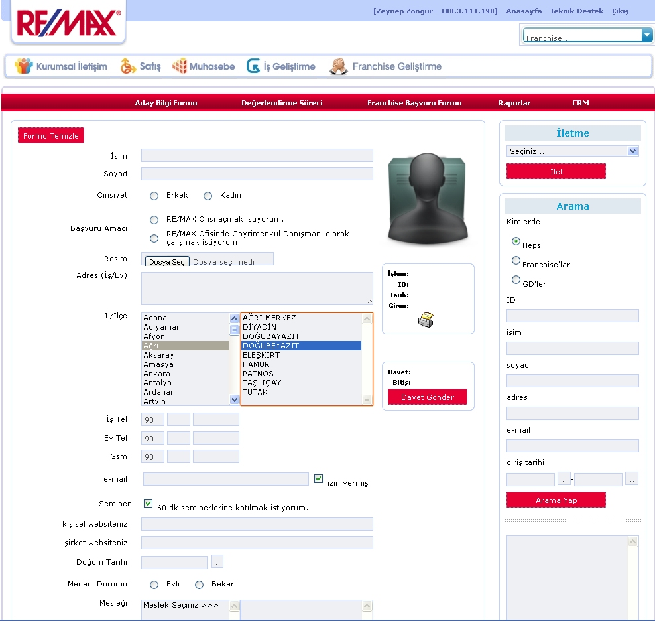Open Aday Bilgi Formu tab
Screen dimensions: 655x621
pyautogui.click(x=166, y=103)
